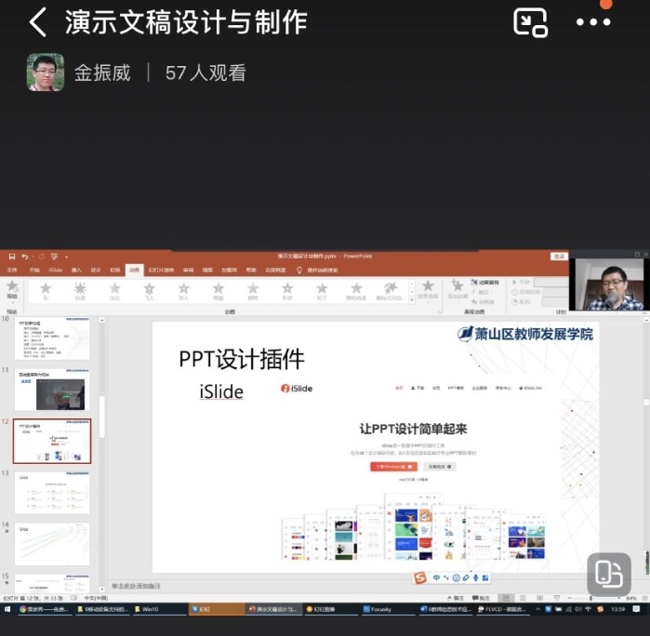Switch to the 插入 Insert ribbon tab
This screenshot has width=650, height=636.
[76, 270]
